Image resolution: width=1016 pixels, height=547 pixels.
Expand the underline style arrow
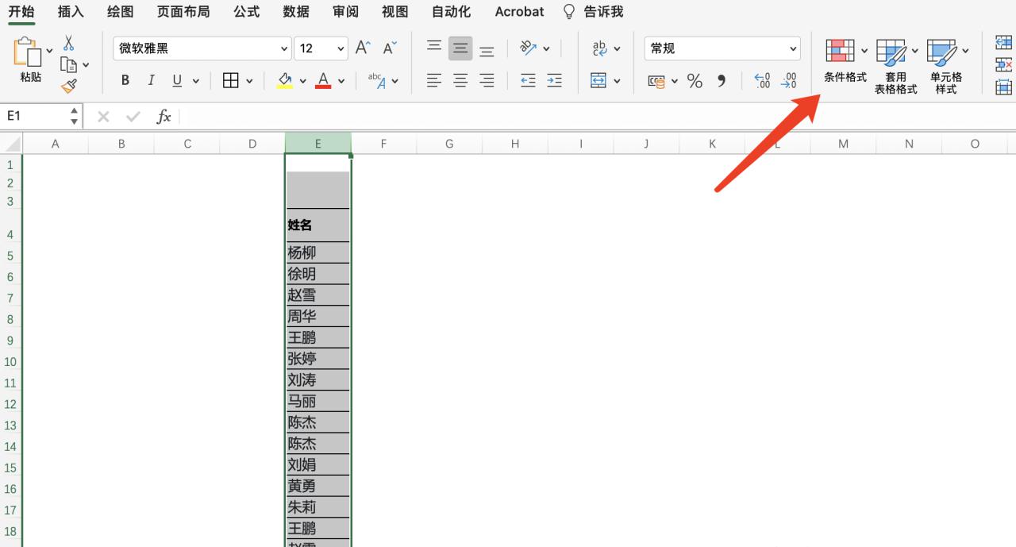(x=195, y=81)
